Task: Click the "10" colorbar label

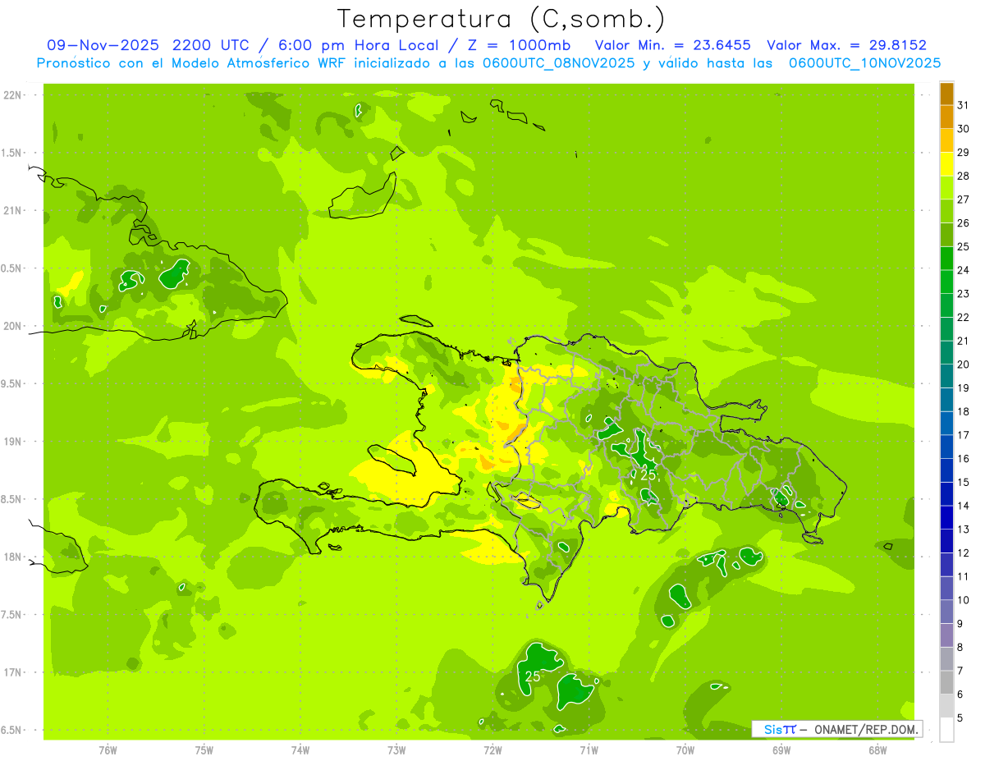Action: click(x=964, y=600)
